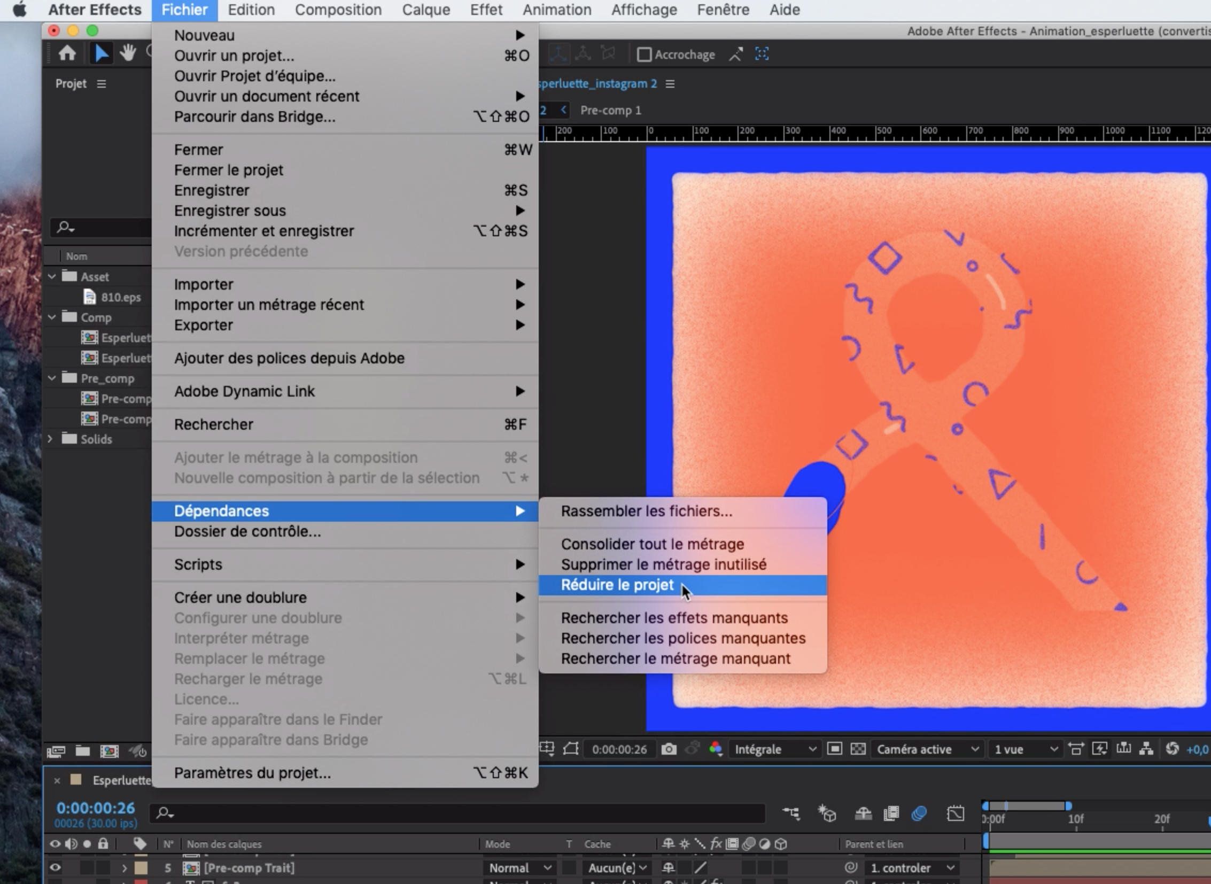1211x884 pixels.
Task: Toggle region of interest icon
Action: (834, 749)
